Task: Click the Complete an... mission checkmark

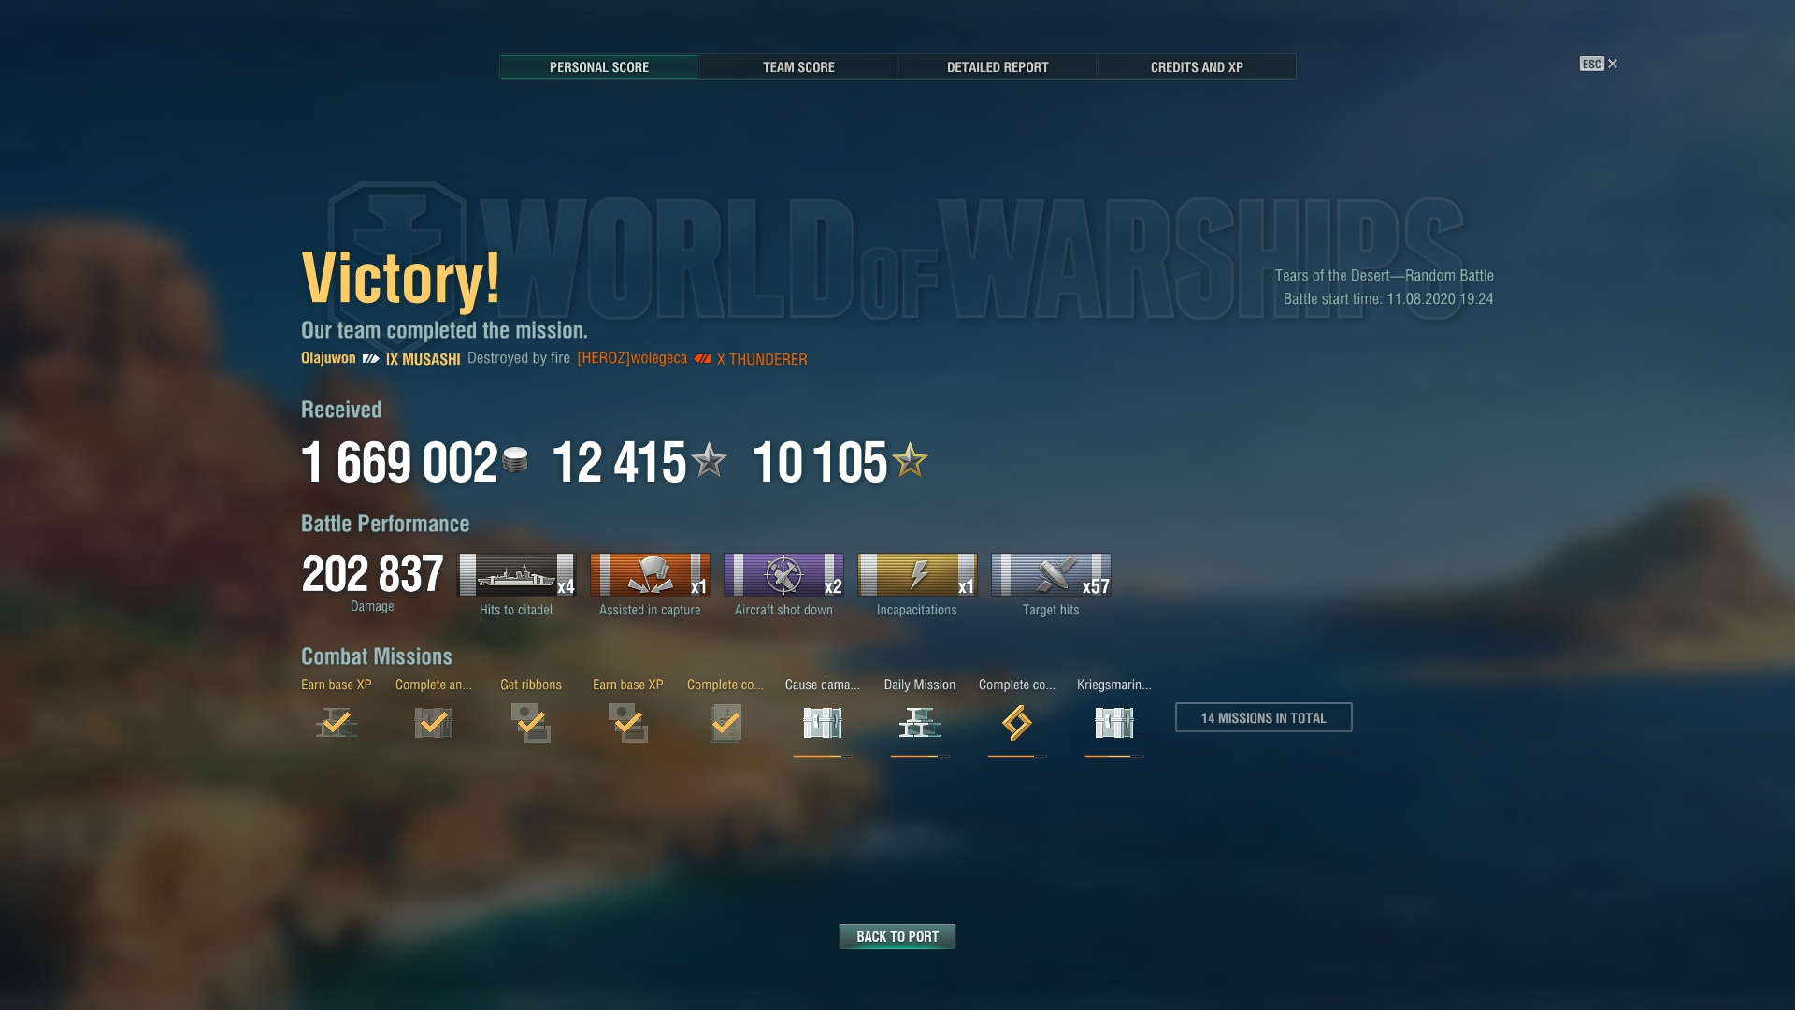Action: click(434, 723)
